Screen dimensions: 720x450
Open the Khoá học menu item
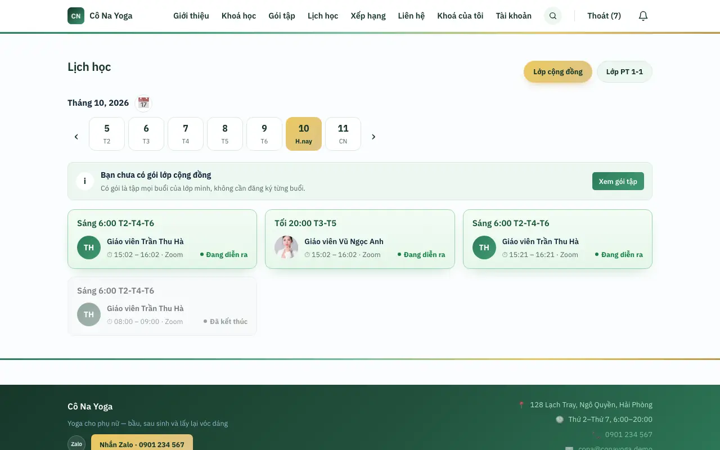238,16
